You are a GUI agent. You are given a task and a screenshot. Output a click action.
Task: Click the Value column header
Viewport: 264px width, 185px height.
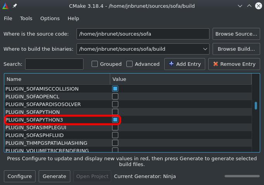point(181,79)
